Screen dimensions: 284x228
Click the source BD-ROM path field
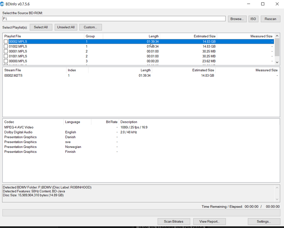[114, 19]
